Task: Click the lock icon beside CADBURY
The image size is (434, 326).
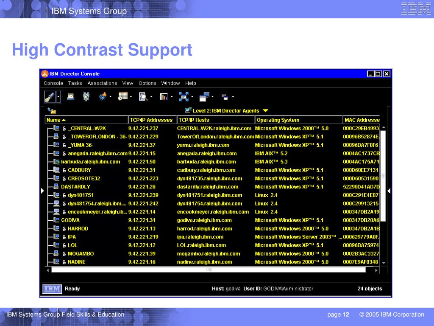Action: (64, 170)
